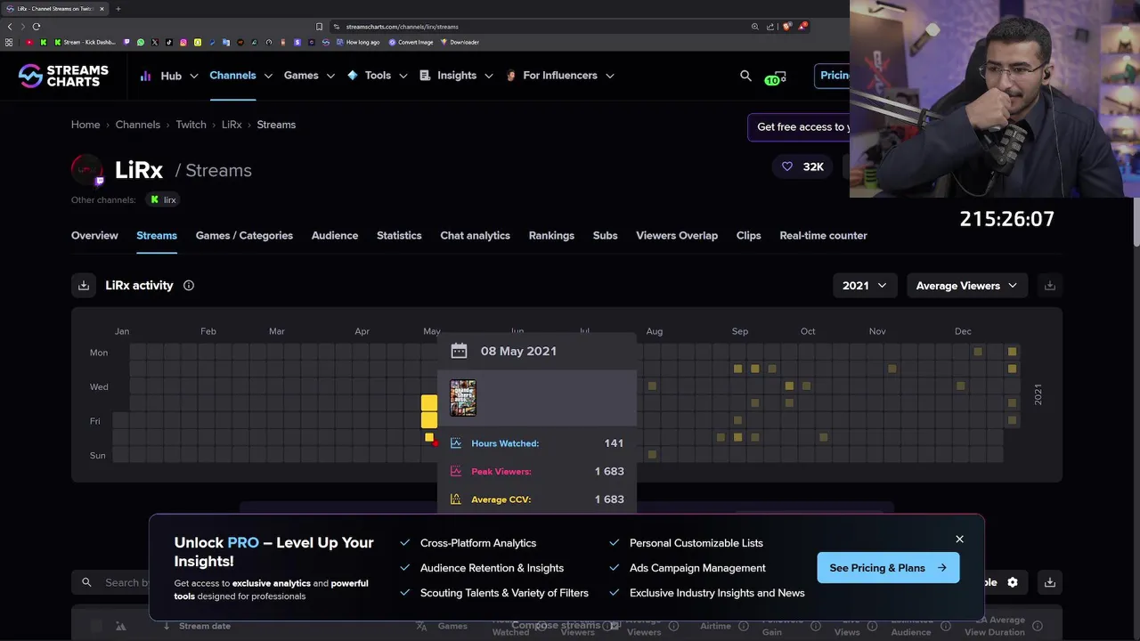Viewport: 1140px width, 641px height.
Task: Click the table download icon near the gear
Action: click(x=1049, y=582)
